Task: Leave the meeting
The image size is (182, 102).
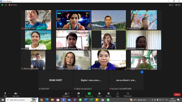Action: 177,95
